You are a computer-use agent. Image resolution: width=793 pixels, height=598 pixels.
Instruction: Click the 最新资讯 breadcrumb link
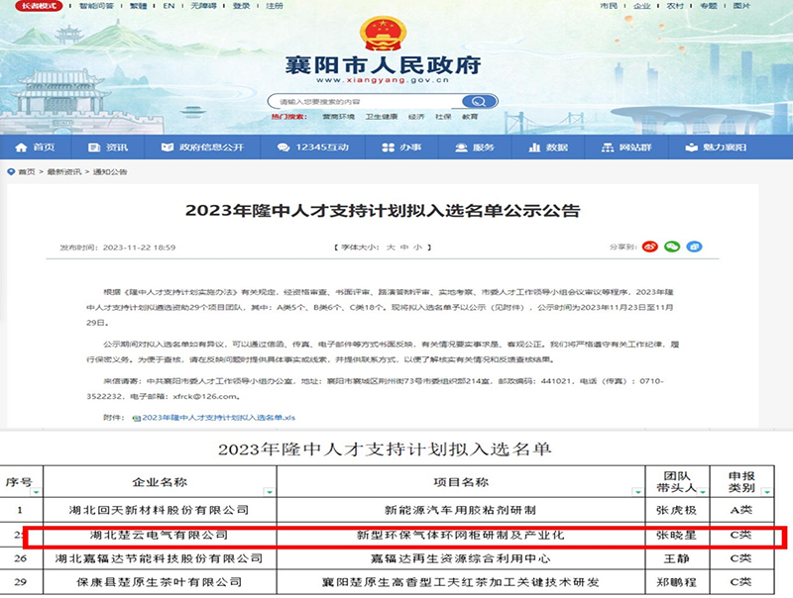click(x=65, y=171)
